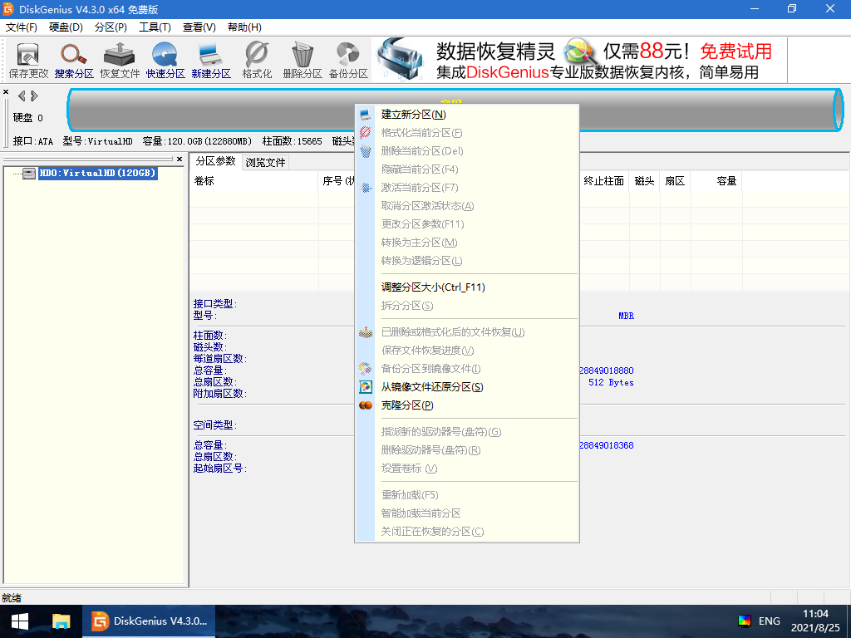
Task: Click DiskGenius taskbar button
Action: 149,621
